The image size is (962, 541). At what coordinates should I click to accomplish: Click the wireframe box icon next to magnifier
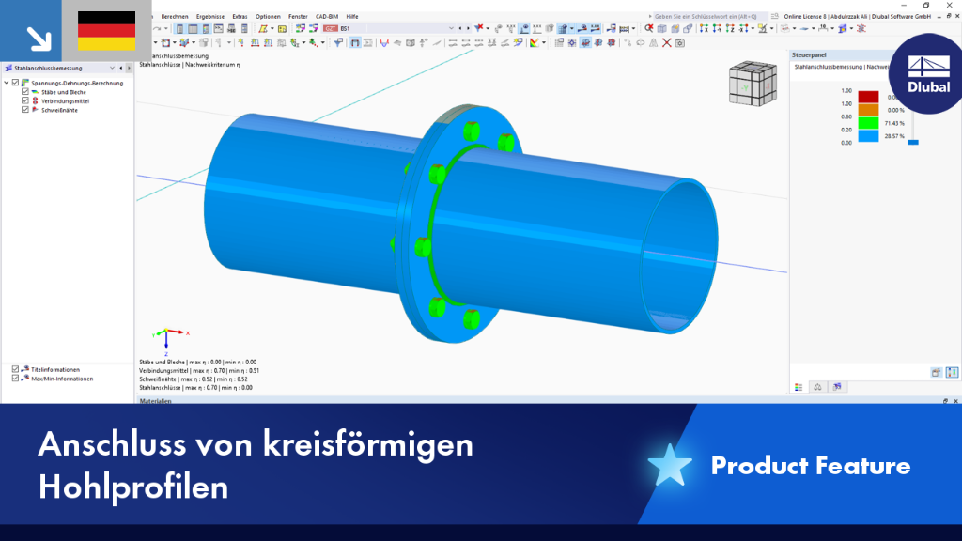(661, 28)
